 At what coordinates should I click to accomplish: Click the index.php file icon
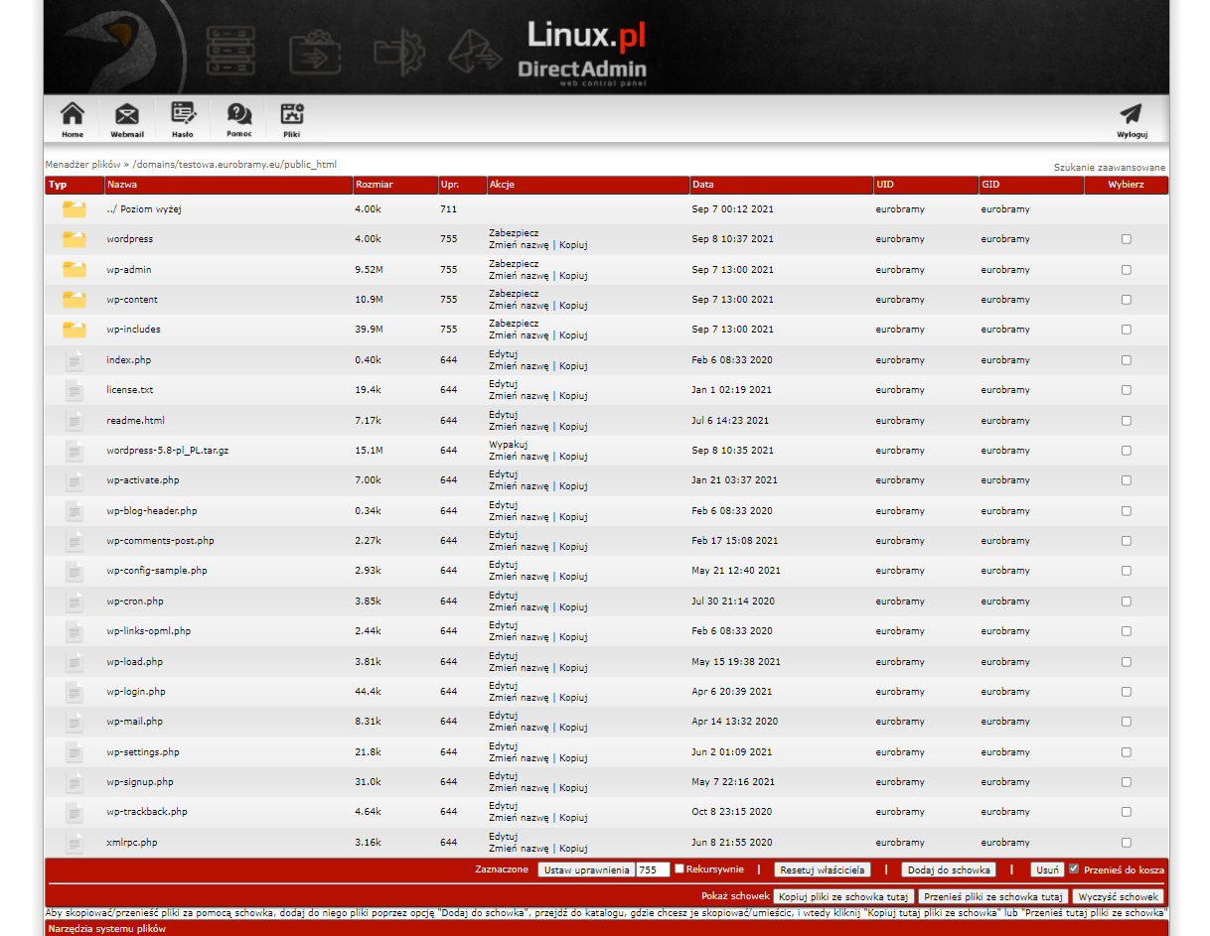[75, 360]
